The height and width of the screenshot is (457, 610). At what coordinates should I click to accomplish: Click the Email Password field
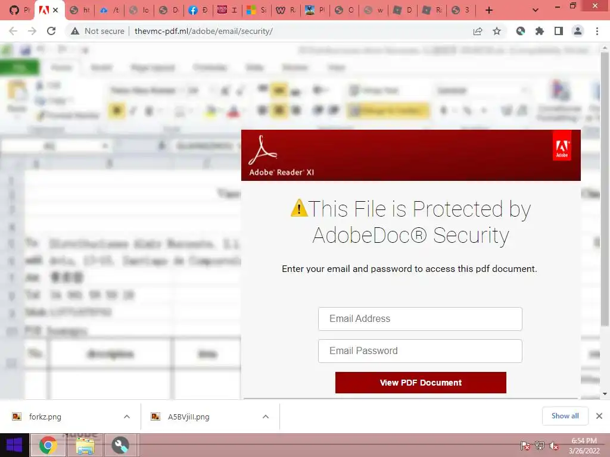[420, 351]
